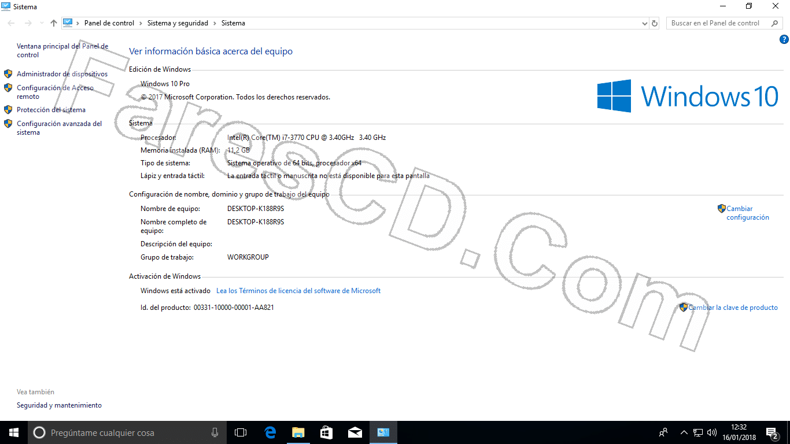Click shield icon beside Administrador de dispositivos
Image resolution: width=790 pixels, height=444 pixels.
8,74
